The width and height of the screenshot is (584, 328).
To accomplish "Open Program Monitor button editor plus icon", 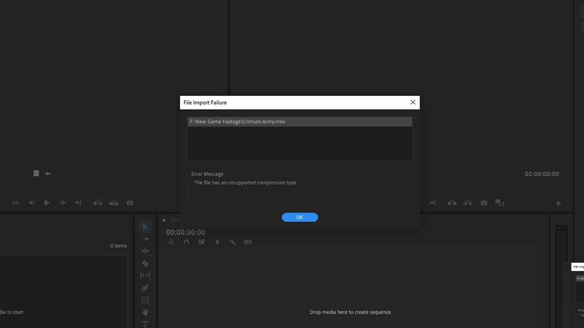I will [558, 203].
